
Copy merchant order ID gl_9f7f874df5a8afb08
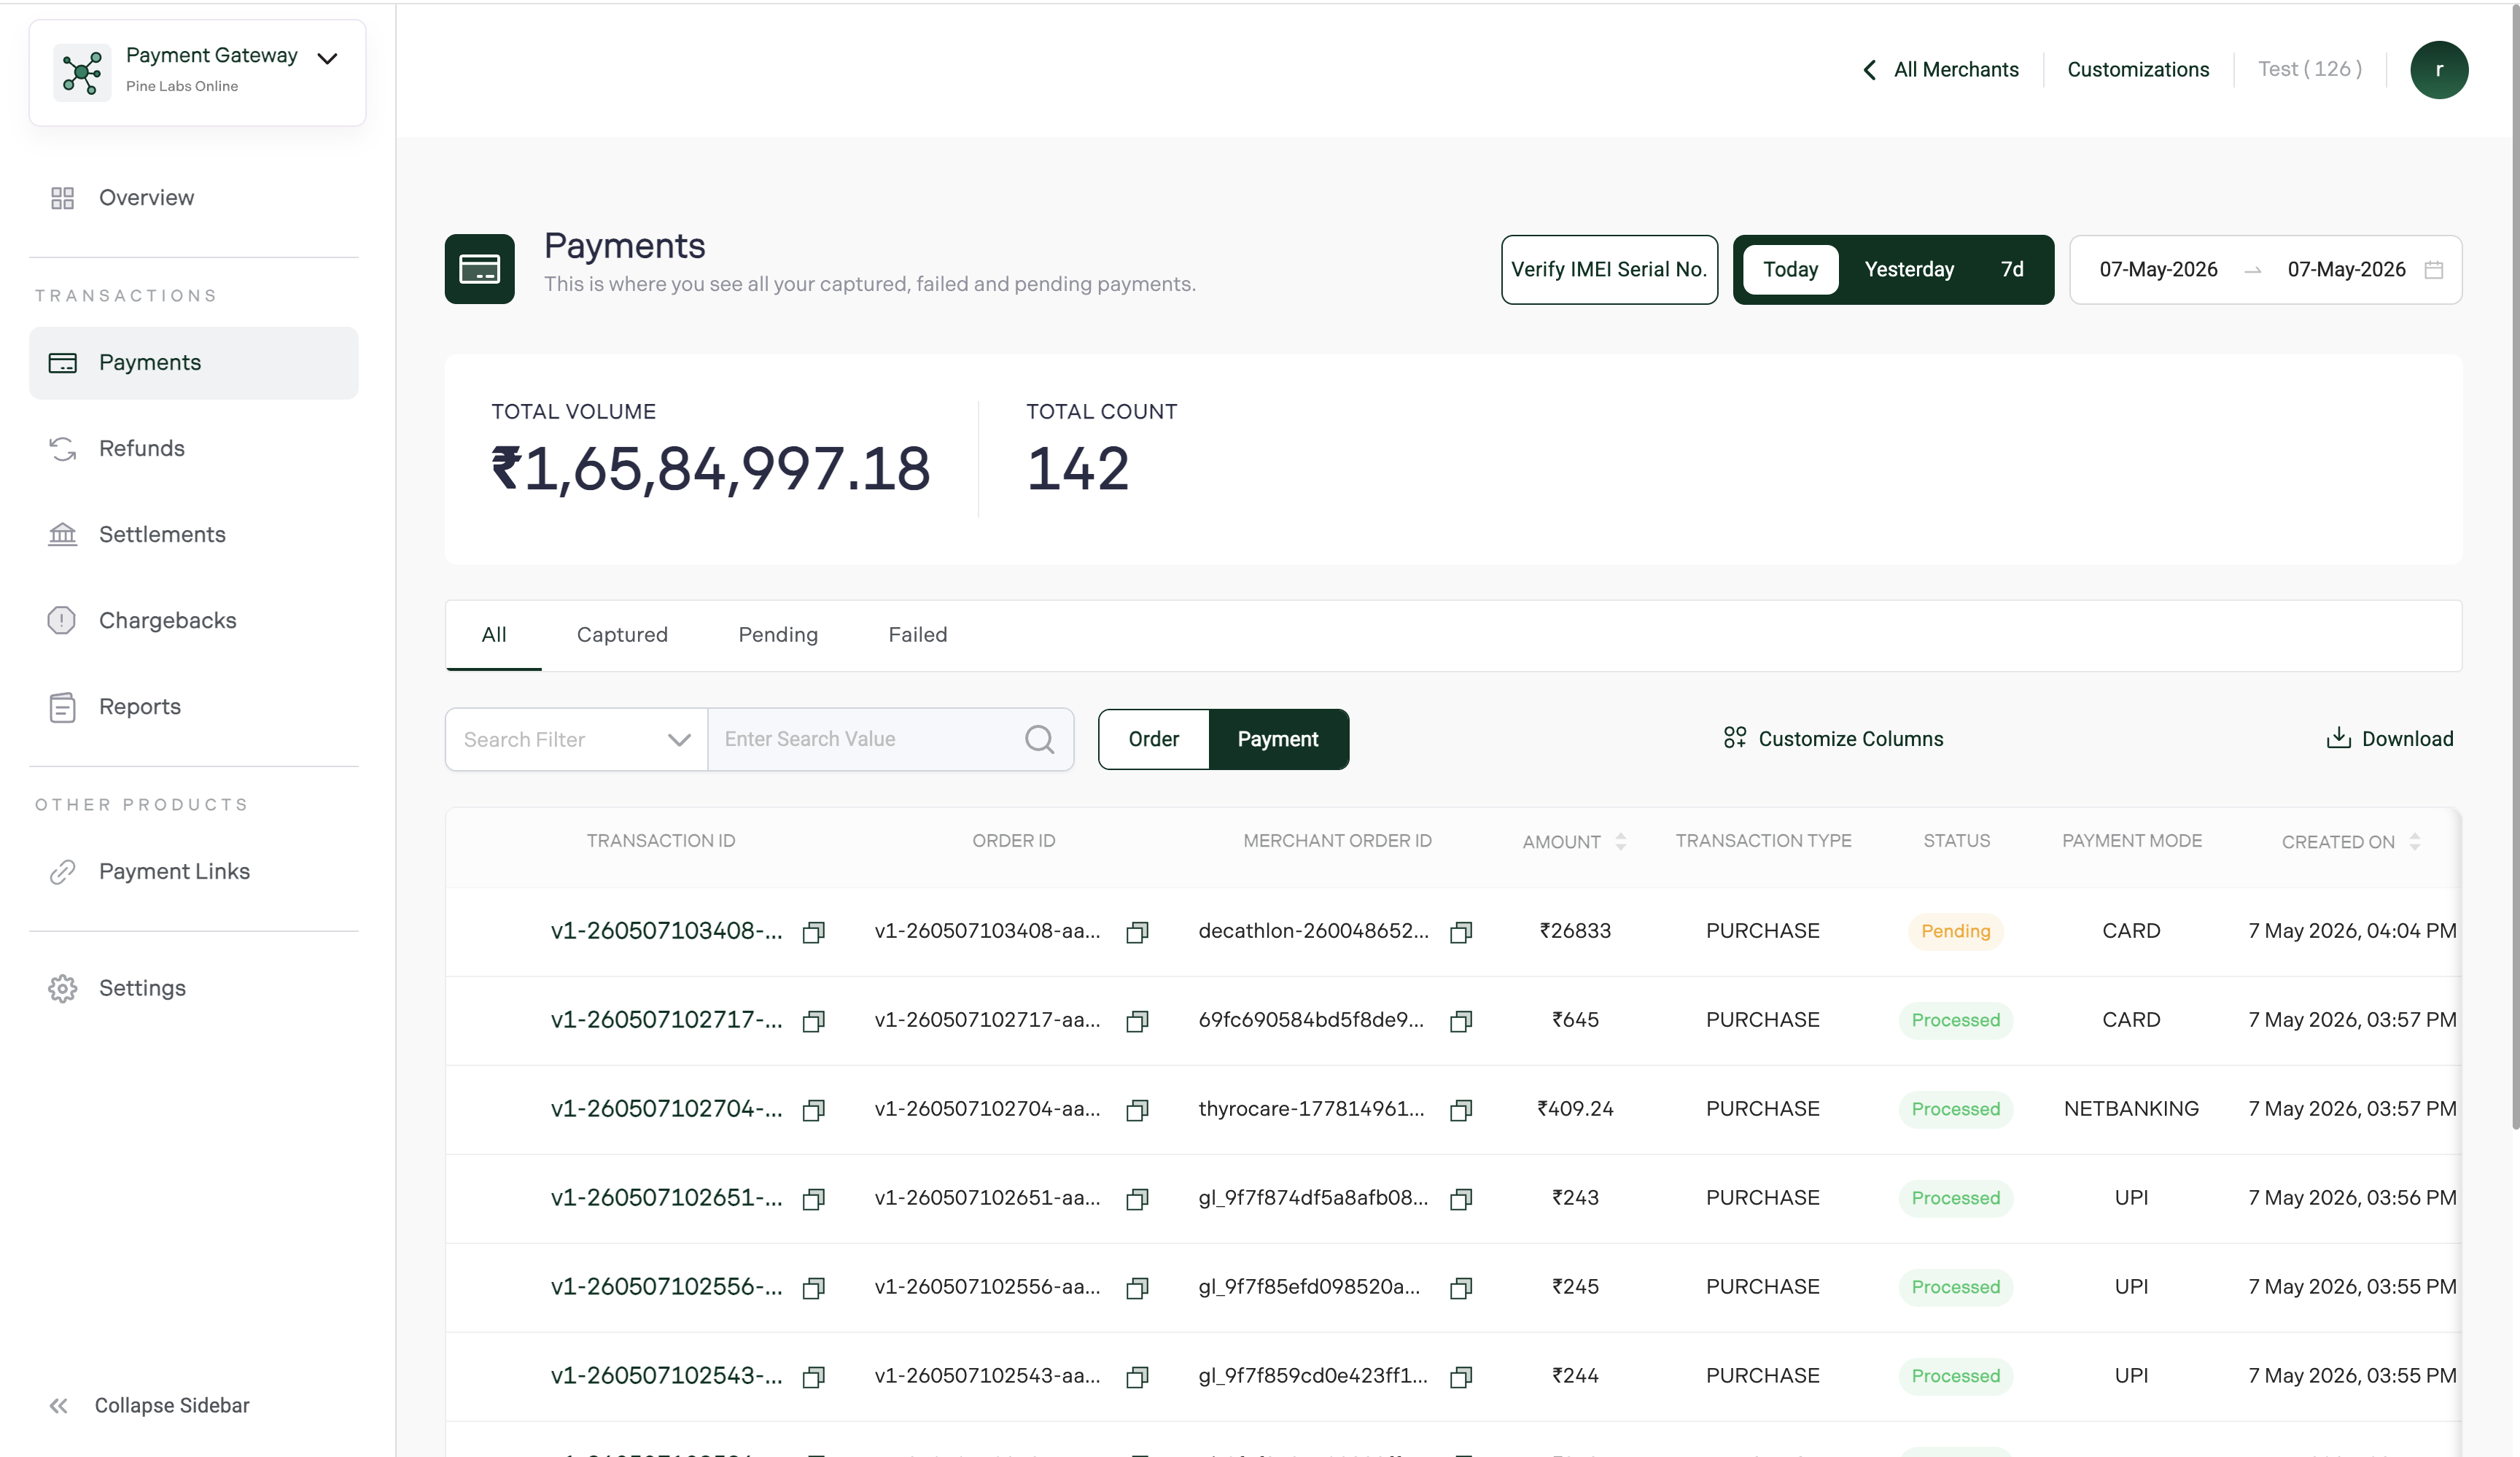point(1461,1199)
